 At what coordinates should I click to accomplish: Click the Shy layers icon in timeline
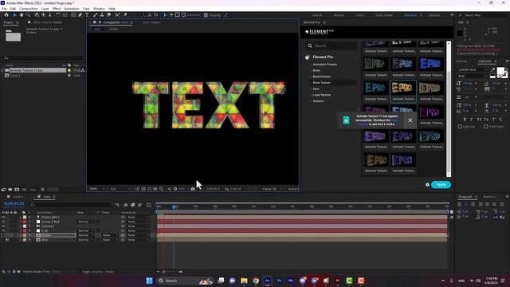[126, 205]
